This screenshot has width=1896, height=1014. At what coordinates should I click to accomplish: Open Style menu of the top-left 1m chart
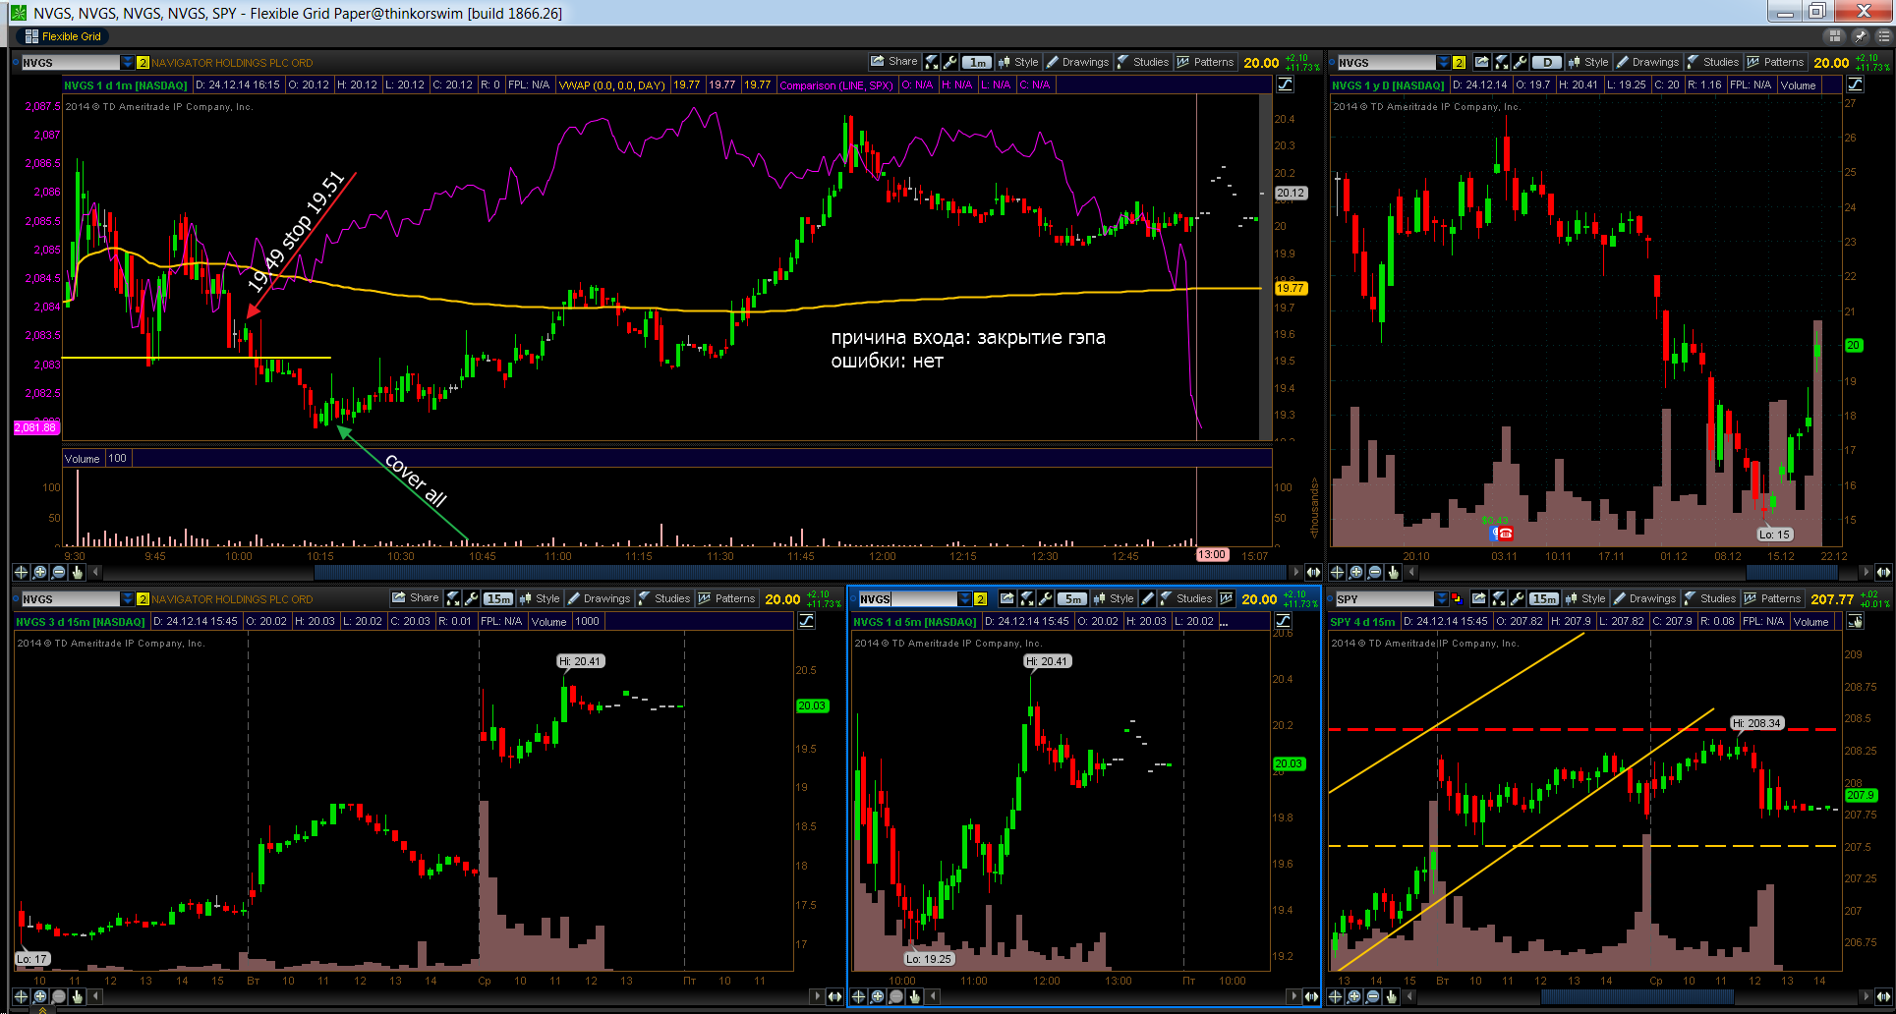[1018, 62]
